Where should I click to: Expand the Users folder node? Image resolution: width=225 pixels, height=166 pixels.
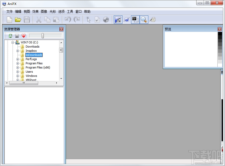click(x=18, y=72)
